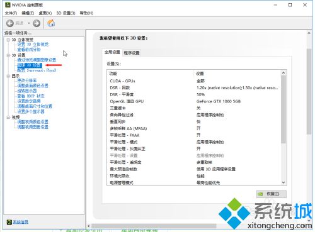Click the GeForce GTX 1060 5GB value

219,101
